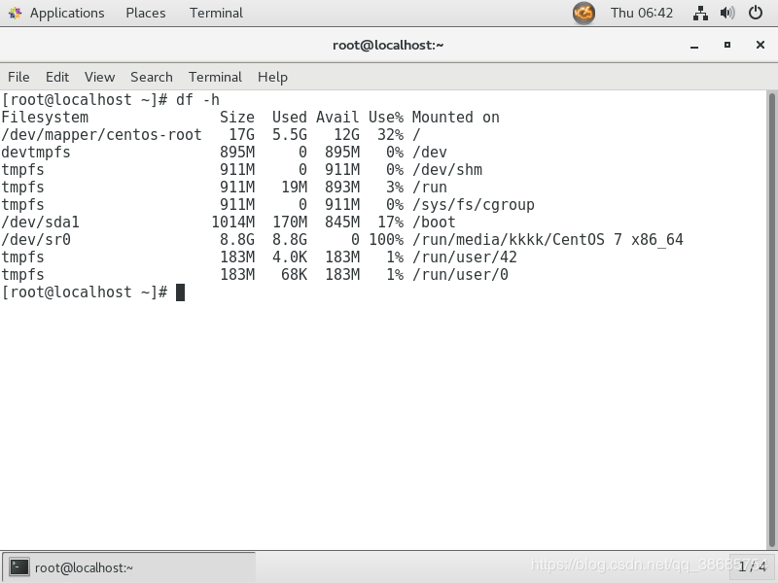Click the 17G size value
The image size is (778, 583).
(241, 135)
